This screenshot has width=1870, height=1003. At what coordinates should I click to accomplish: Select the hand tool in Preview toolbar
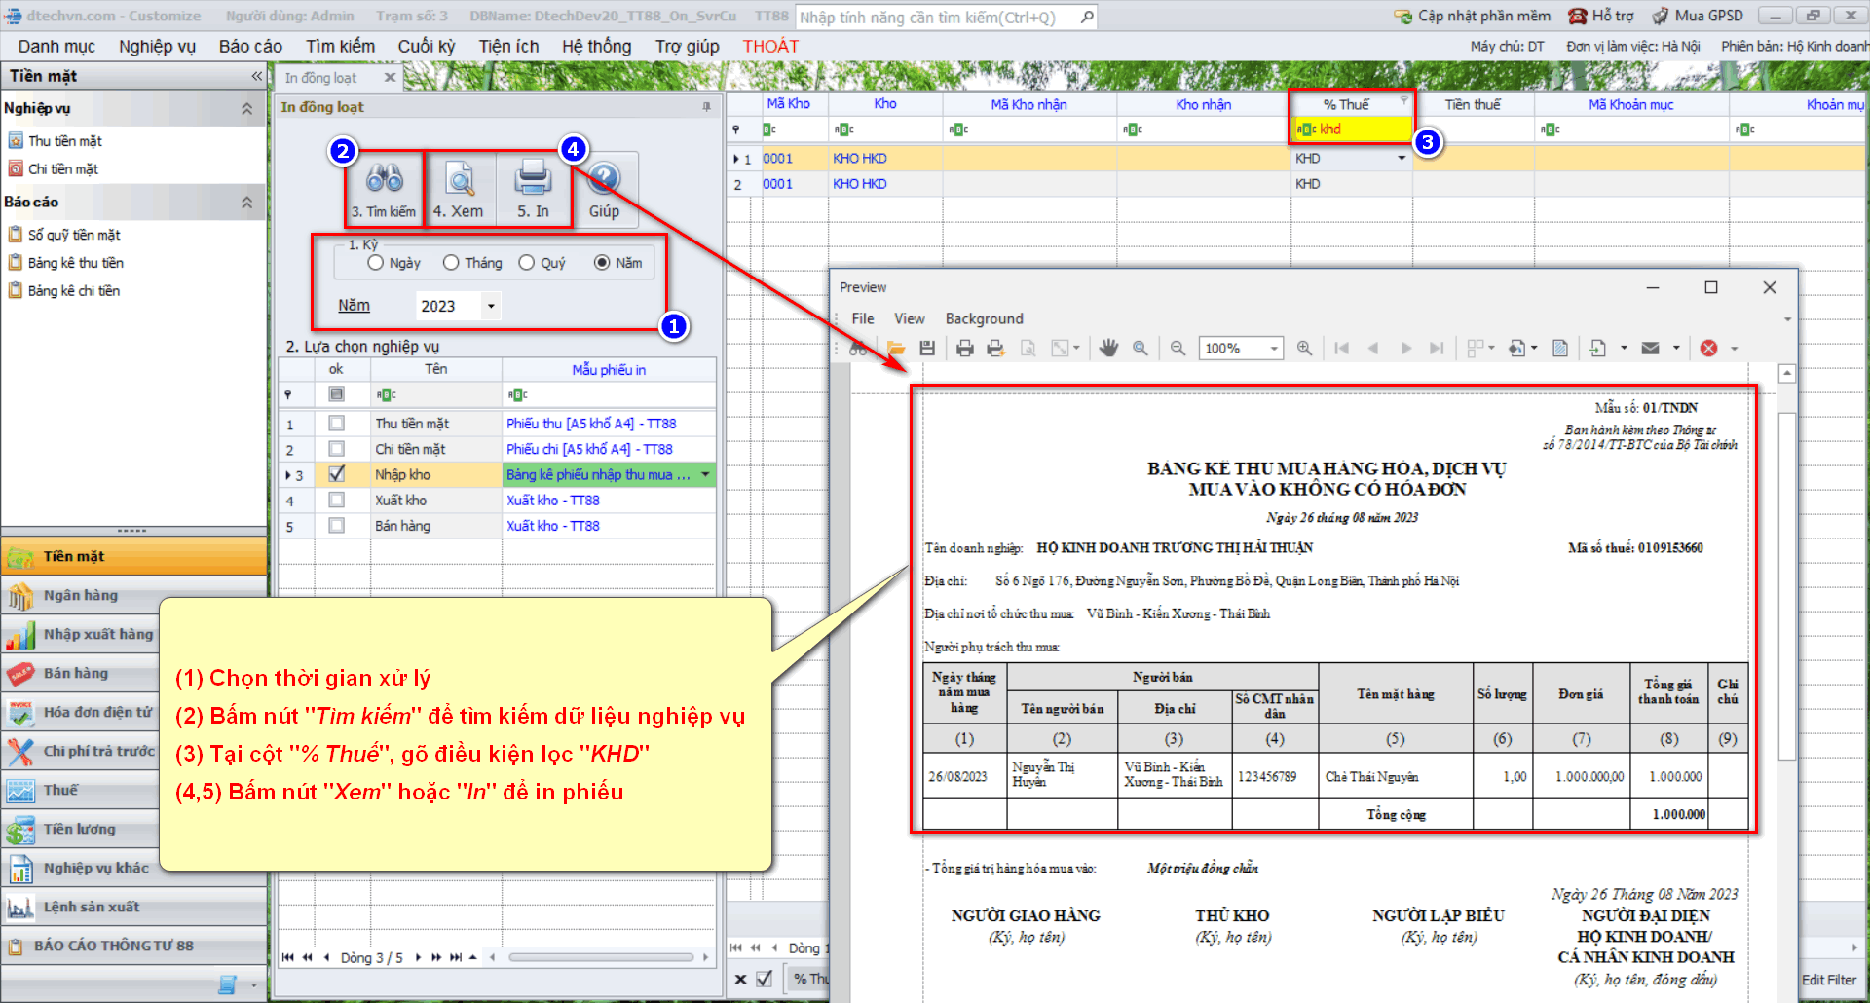click(1108, 349)
